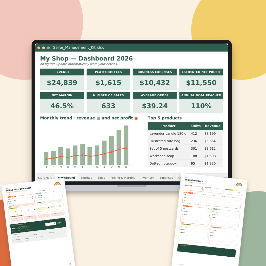
Task: Select the Revenue value $24,839
Action: (x=62, y=83)
